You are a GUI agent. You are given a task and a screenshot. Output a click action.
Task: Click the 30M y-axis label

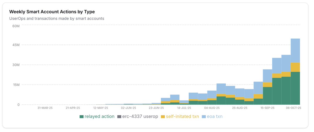(x=16, y=65)
